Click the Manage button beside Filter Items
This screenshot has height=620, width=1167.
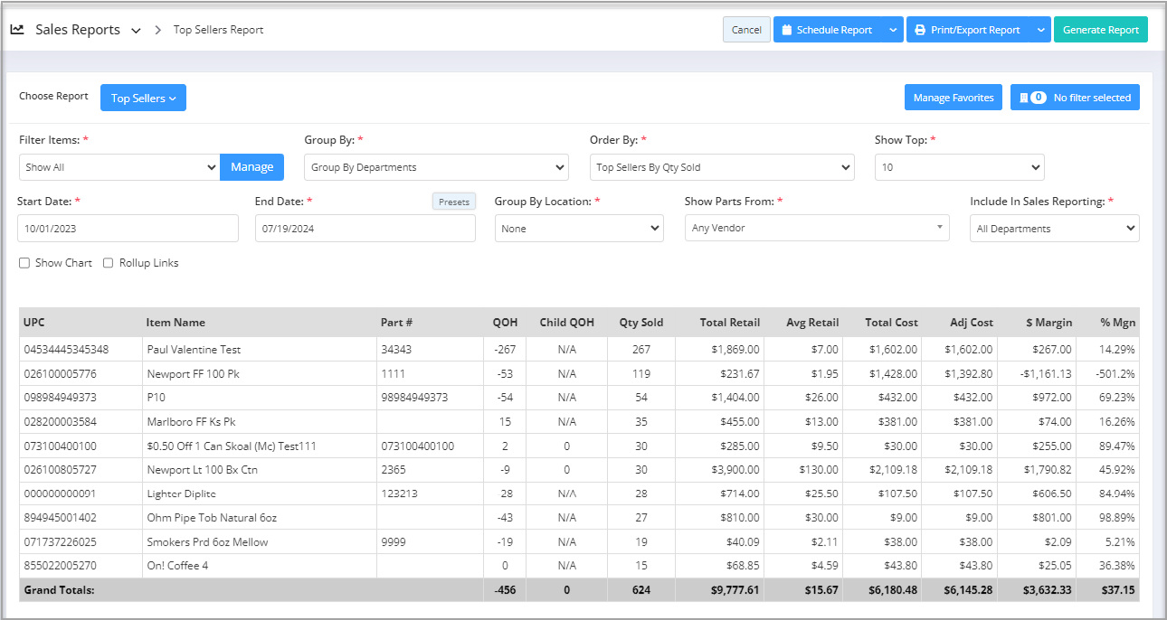coord(252,167)
